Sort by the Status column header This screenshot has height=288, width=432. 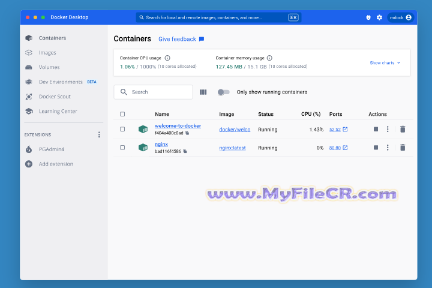point(266,114)
